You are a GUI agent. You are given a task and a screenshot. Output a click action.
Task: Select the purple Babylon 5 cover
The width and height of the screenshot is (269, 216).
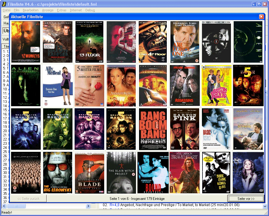pyautogui.click(x=89, y=129)
